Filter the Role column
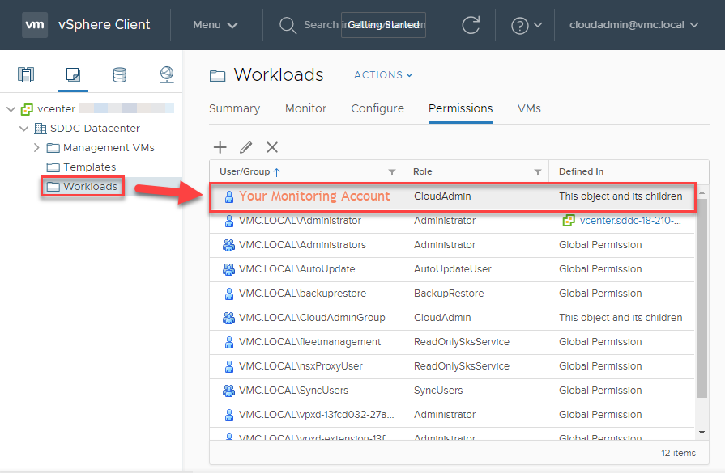The width and height of the screenshot is (725, 473). tap(538, 172)
